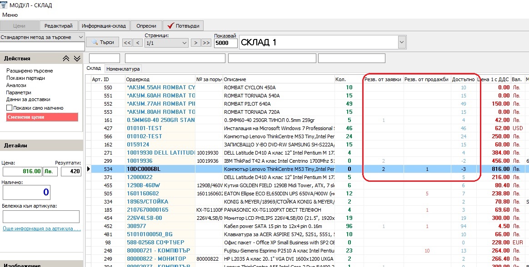Click the Рез. от заявки column header
Image resolution: width=529 pixels, height=267 pixels.
[384, 79]
